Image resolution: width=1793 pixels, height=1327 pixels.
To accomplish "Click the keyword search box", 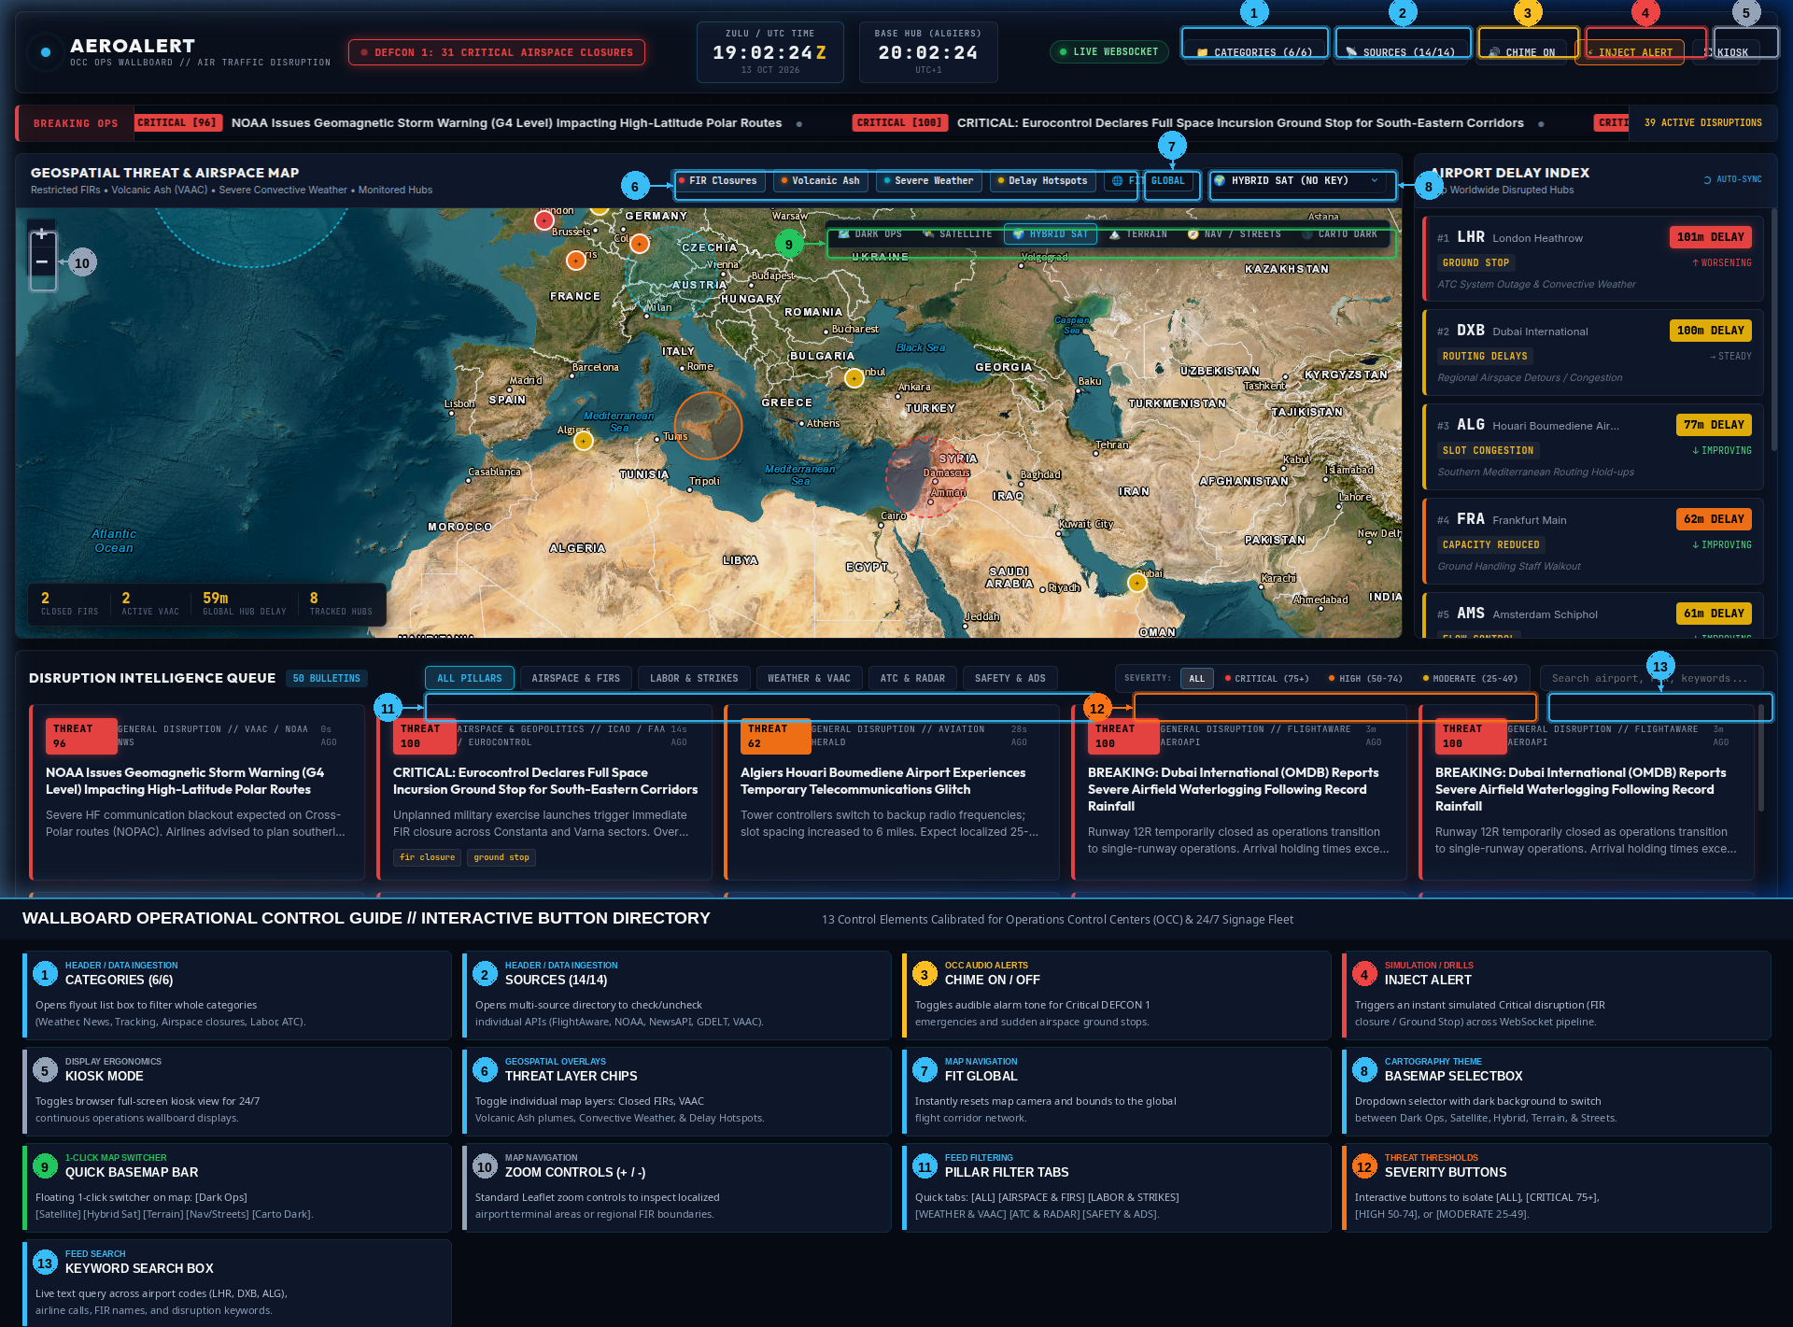I will click(1652, 679).
